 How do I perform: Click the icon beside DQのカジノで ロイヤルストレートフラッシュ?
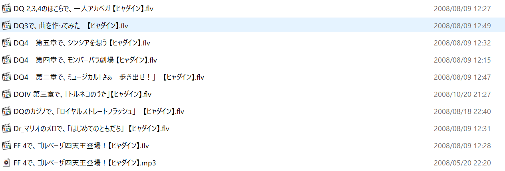pos(6,111)
